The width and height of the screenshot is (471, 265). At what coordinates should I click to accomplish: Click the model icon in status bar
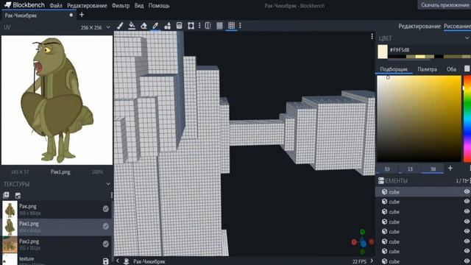[x=127, y=261]
